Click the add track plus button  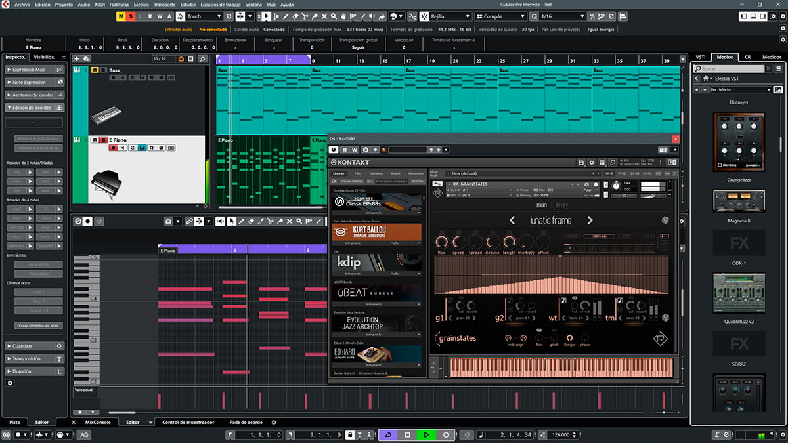[x=77, y=59]
